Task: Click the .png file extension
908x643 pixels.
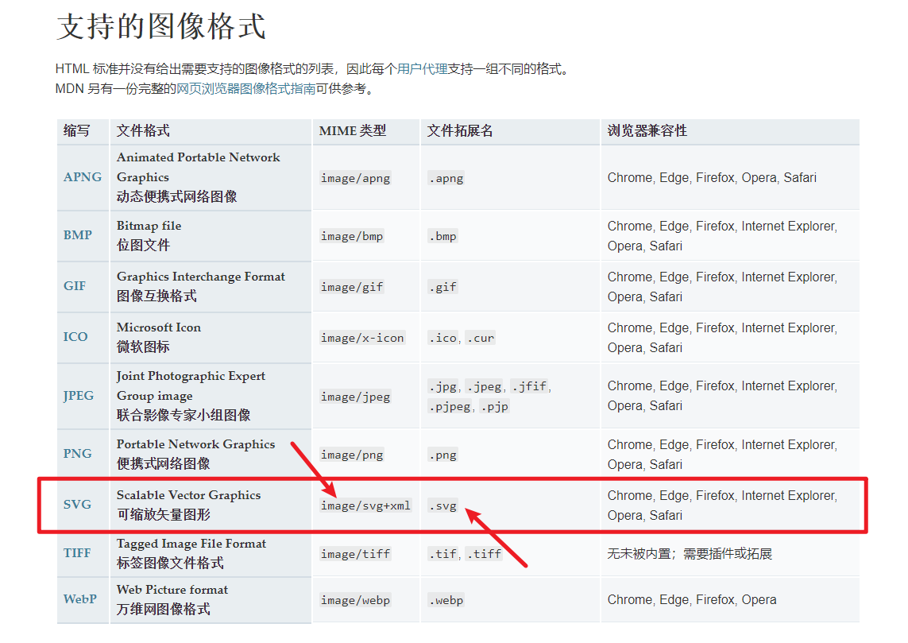Action: [442, 455]
